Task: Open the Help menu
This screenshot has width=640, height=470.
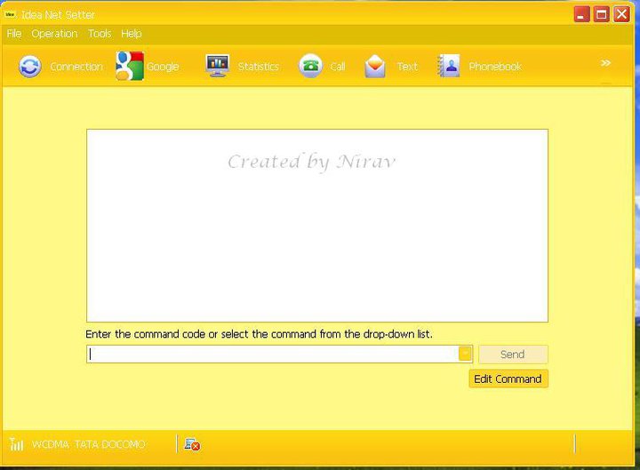Action: [x=132, y=34]
